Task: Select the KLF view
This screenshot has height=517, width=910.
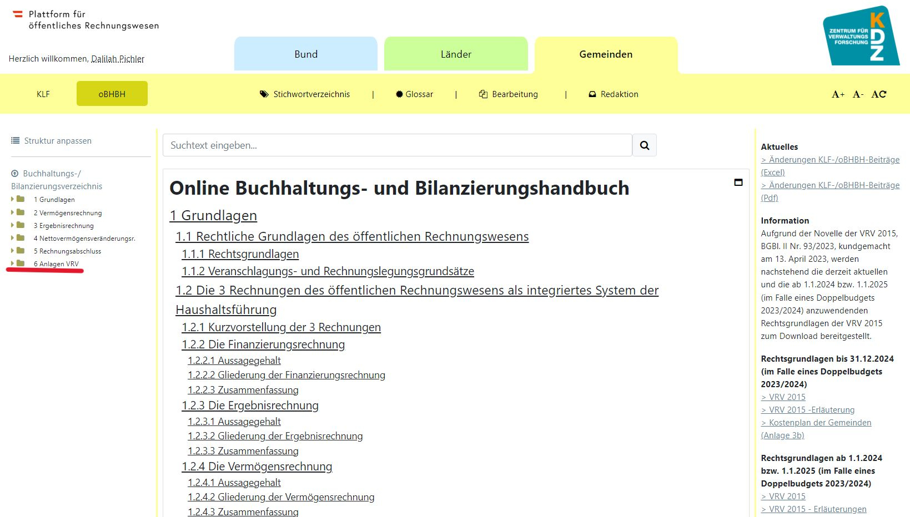Action: pos(43,94)
